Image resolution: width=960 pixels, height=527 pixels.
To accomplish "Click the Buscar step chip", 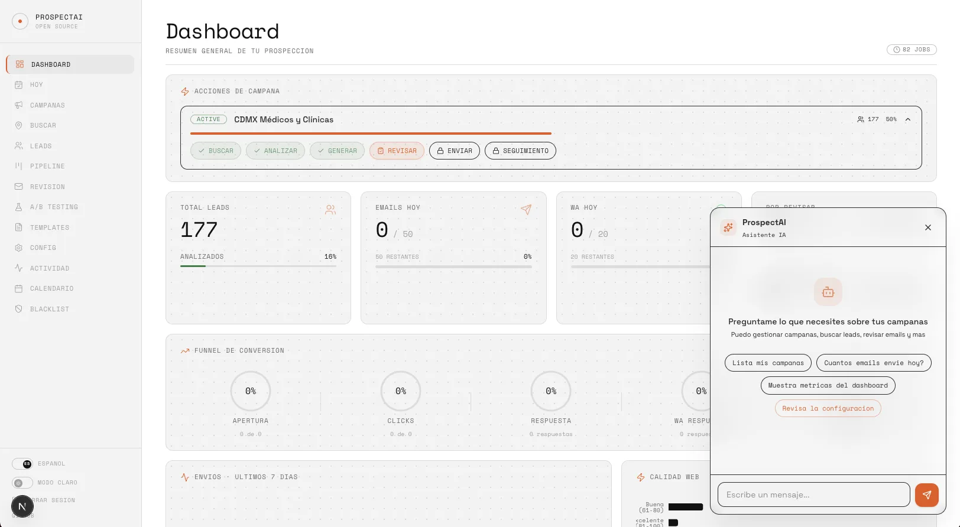I will [216, 151].
